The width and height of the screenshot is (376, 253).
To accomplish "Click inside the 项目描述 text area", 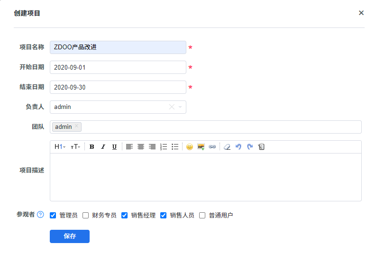I will 206,177.
